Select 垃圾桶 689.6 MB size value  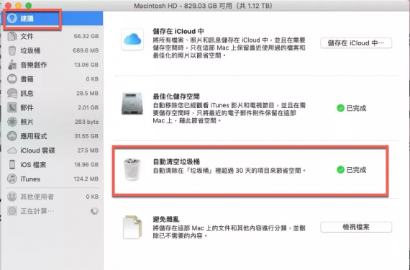coord(86,50)
